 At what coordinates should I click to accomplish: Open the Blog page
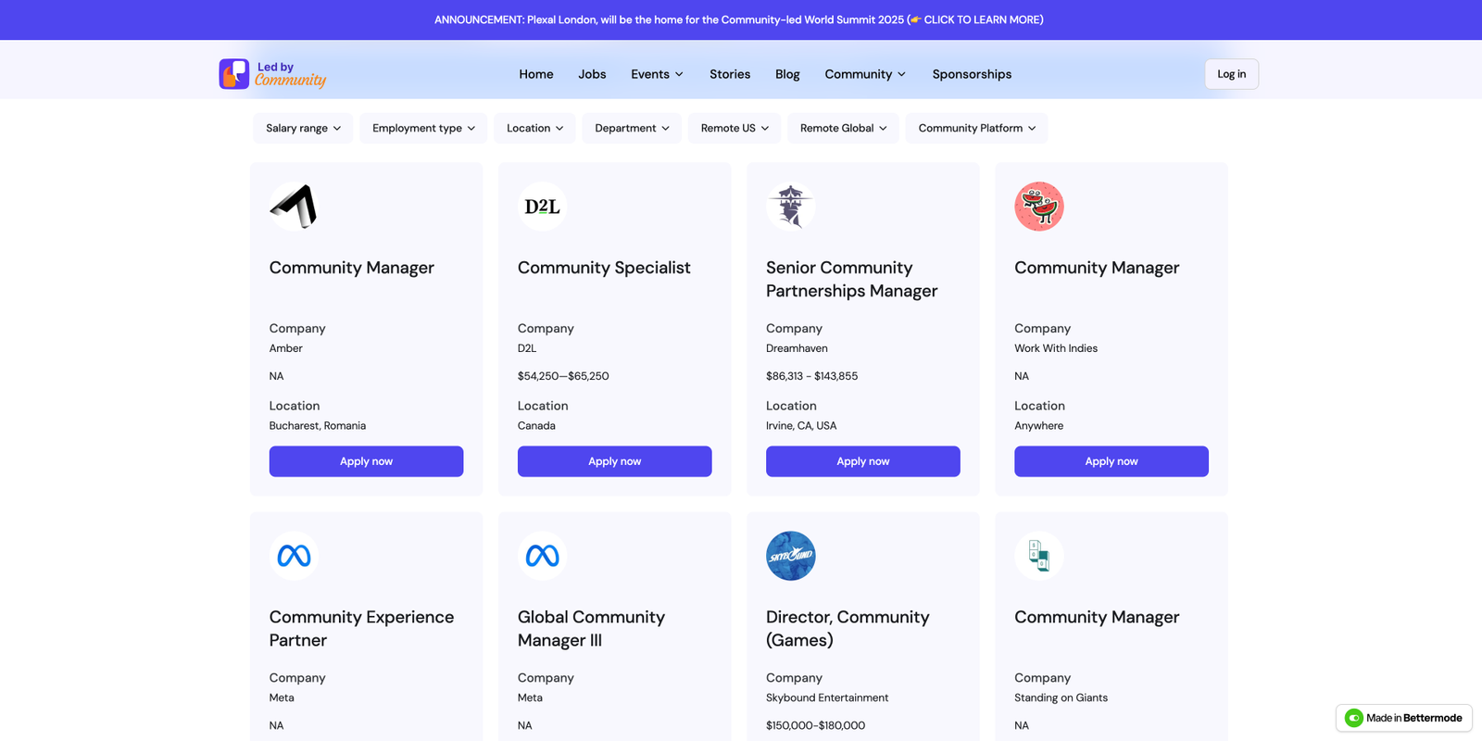(787, 74)
